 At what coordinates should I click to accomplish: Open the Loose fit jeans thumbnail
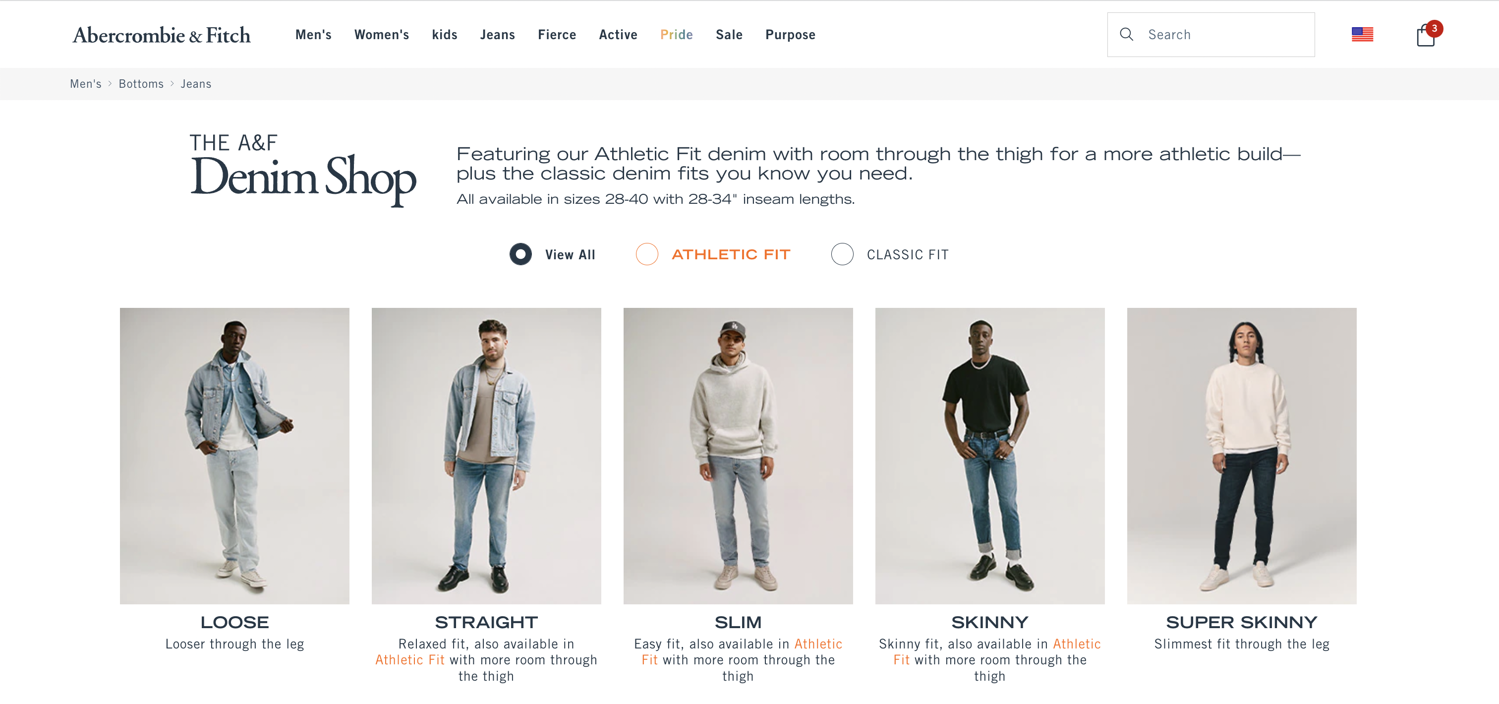click(234, 455)
